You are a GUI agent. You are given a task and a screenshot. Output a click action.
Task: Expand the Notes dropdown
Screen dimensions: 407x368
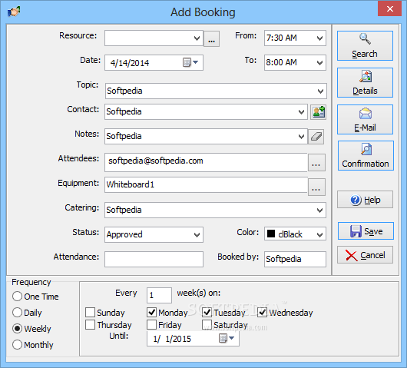[301, 136]
